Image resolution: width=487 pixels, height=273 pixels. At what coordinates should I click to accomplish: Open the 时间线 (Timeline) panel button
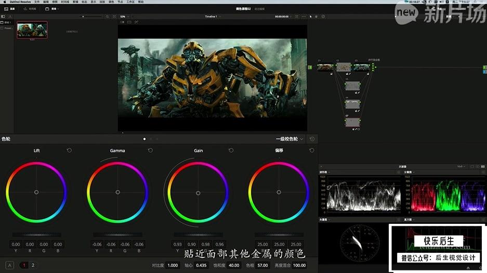pyautogui.click(x=30, y=9)
